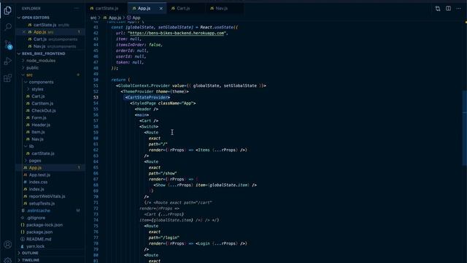Collapse the Open Editors section
The height and width of the screenshot is (263, 467).
point(36,18)
